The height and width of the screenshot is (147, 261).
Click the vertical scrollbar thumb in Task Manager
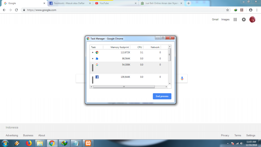169,55
